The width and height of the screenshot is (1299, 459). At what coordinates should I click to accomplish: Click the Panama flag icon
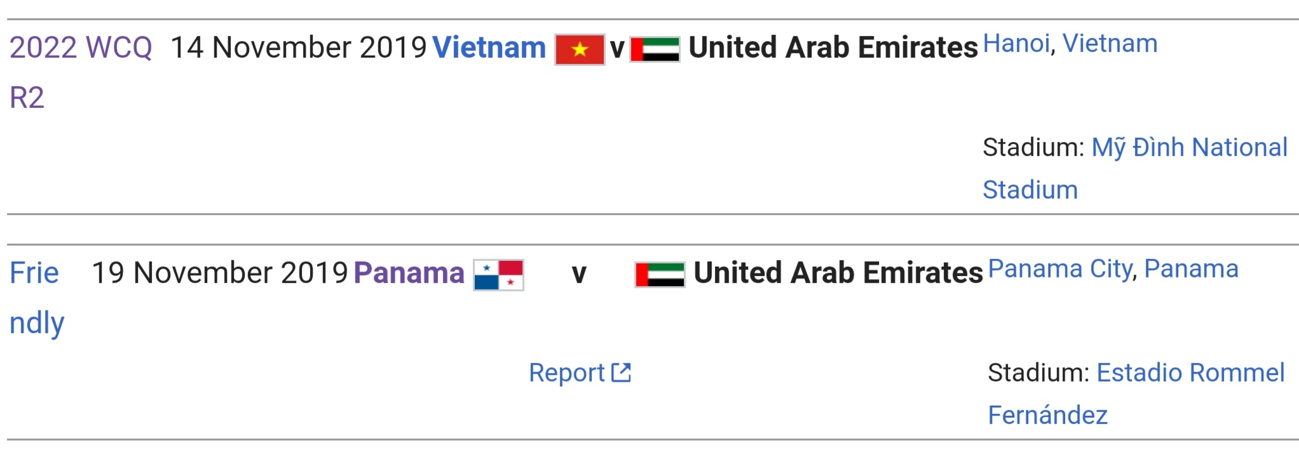pyautogui.click(x=499, y=275)
